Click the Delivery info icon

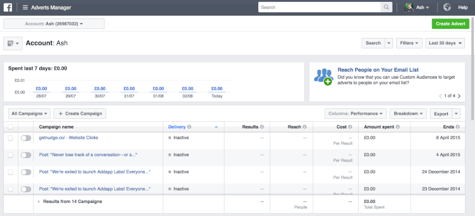[x=189, y=127]
